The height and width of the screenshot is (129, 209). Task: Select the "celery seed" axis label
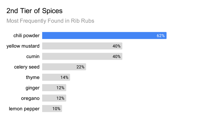pos(27,67)
